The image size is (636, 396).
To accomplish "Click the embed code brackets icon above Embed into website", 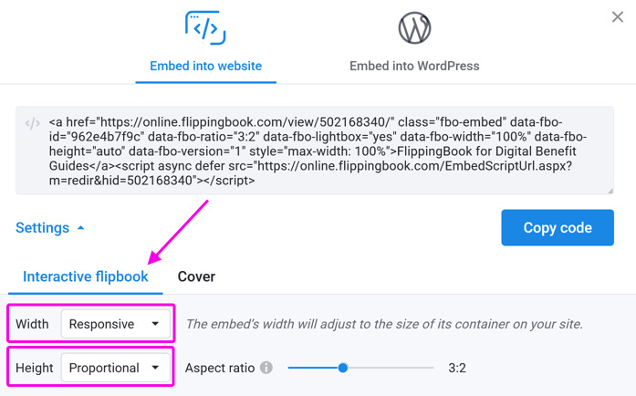I will [x=205, y=27].
